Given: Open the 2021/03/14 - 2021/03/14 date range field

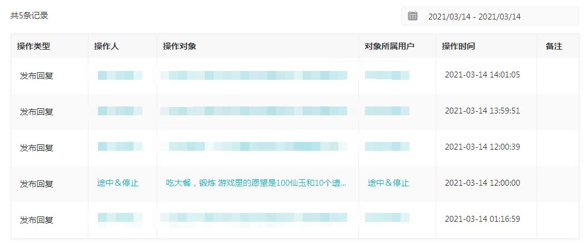Looking at the screenshot, I should click(x=490, y=16).
